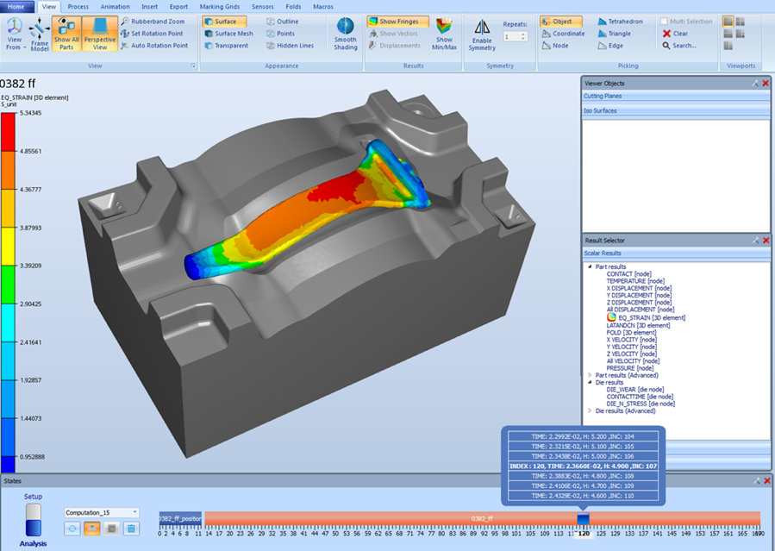Click the Smooth Shading icon
775x551 pixels.
[x=345, y=34]
